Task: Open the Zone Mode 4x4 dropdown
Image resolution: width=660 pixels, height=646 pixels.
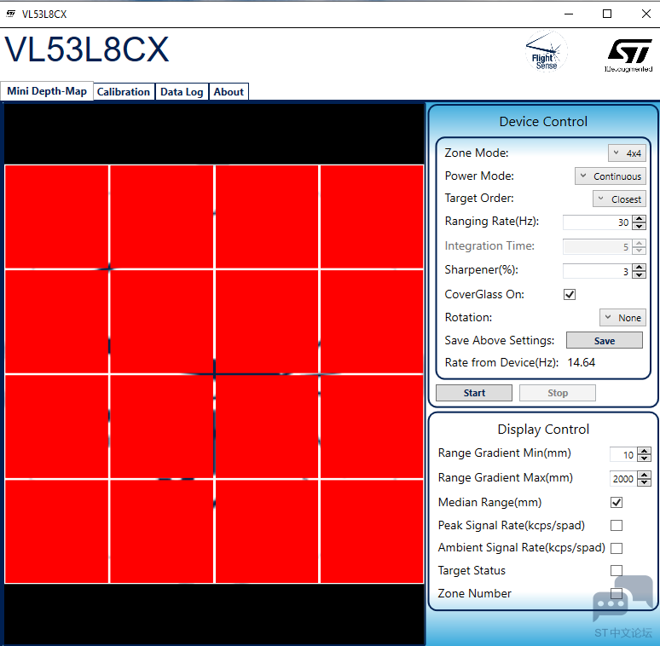Action: point(627,153)
